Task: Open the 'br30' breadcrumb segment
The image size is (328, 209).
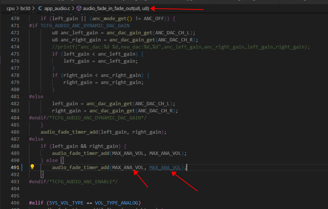Action: click(x=25, y=8)
